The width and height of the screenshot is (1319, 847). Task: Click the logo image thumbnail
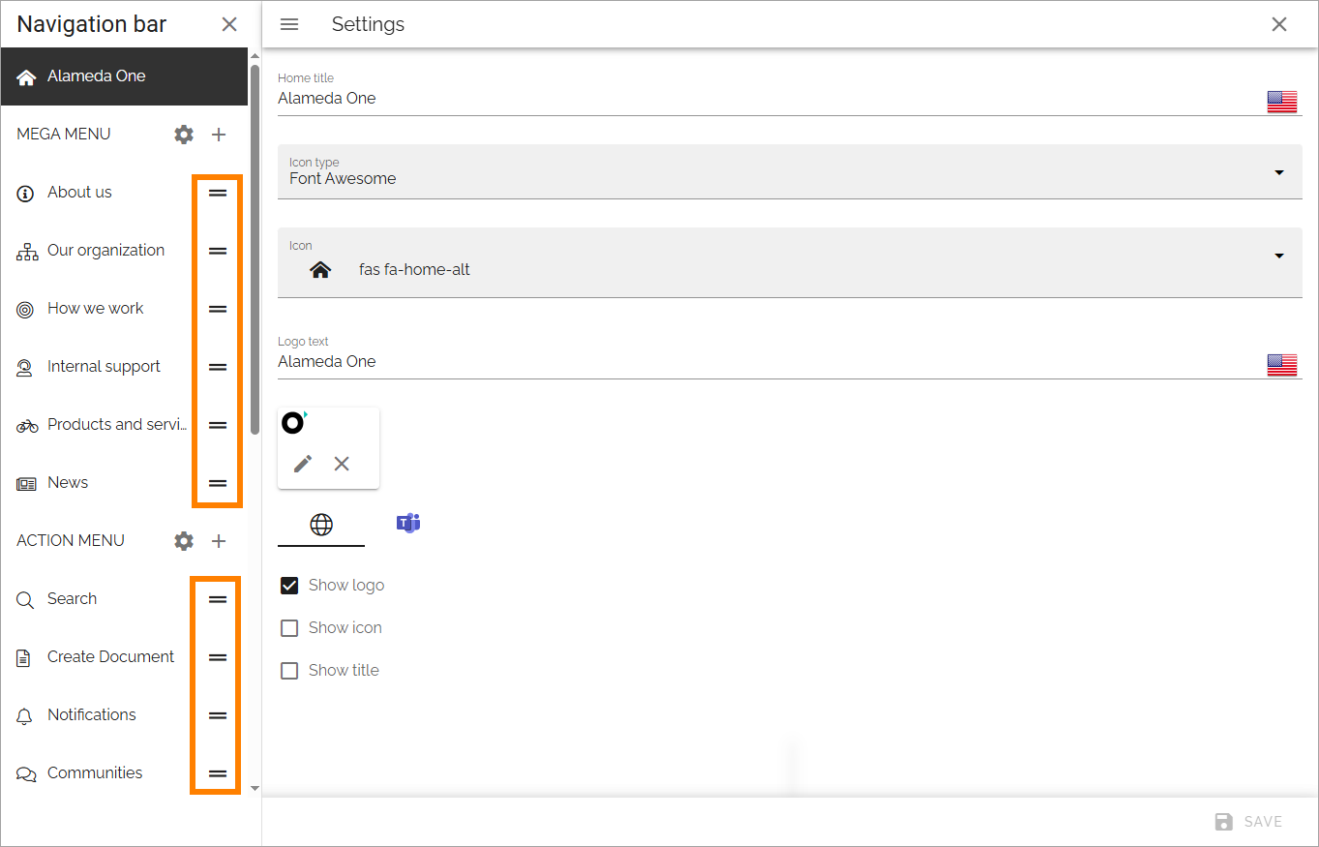(294, 422)
